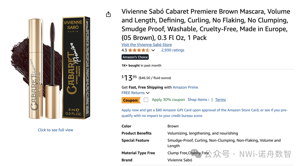Click the orange star rating icons

pyautogui.click(x=139, y=50)
